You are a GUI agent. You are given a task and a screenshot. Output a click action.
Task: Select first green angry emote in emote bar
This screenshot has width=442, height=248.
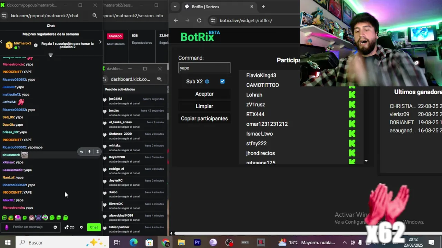point(4,218)
